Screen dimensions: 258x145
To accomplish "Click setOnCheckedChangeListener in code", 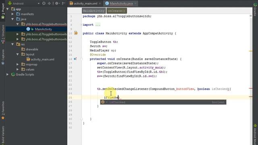I will pyautogui.click(x=125, y=89).
